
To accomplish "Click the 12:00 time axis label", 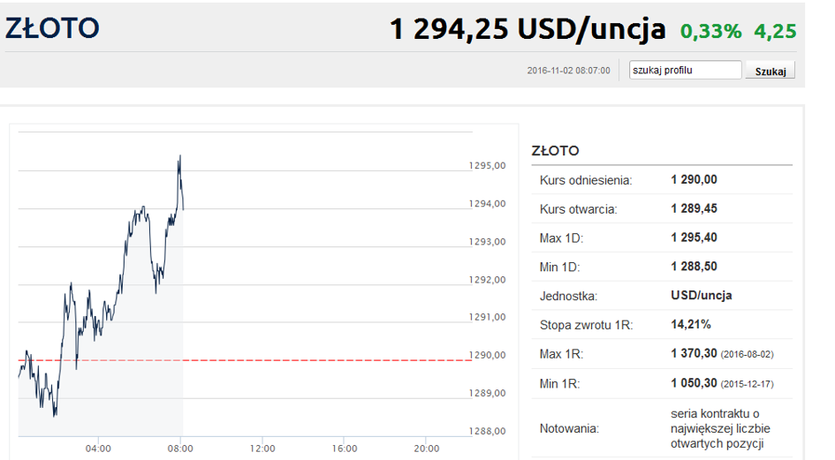I will 262,449.
